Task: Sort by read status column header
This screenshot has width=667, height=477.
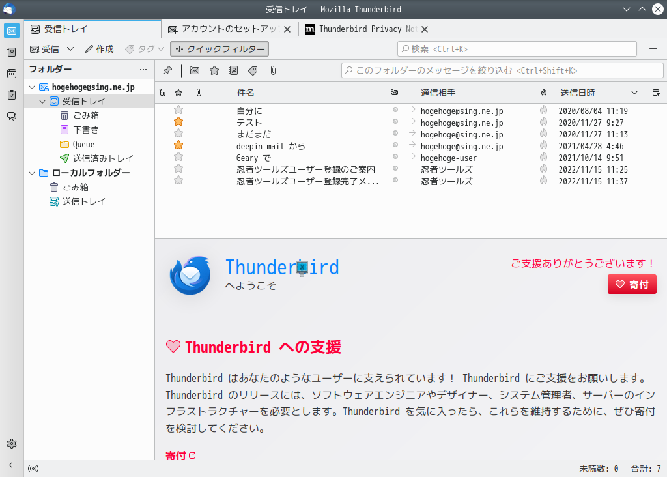Action: point(394,93)
